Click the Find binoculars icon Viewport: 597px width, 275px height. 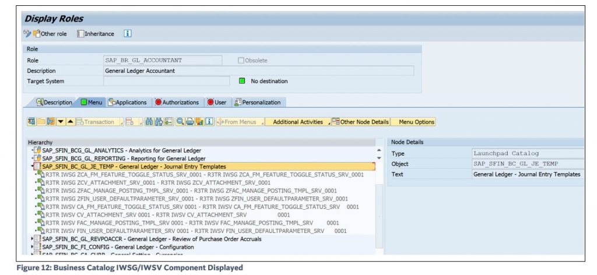(x=150, y=122)
